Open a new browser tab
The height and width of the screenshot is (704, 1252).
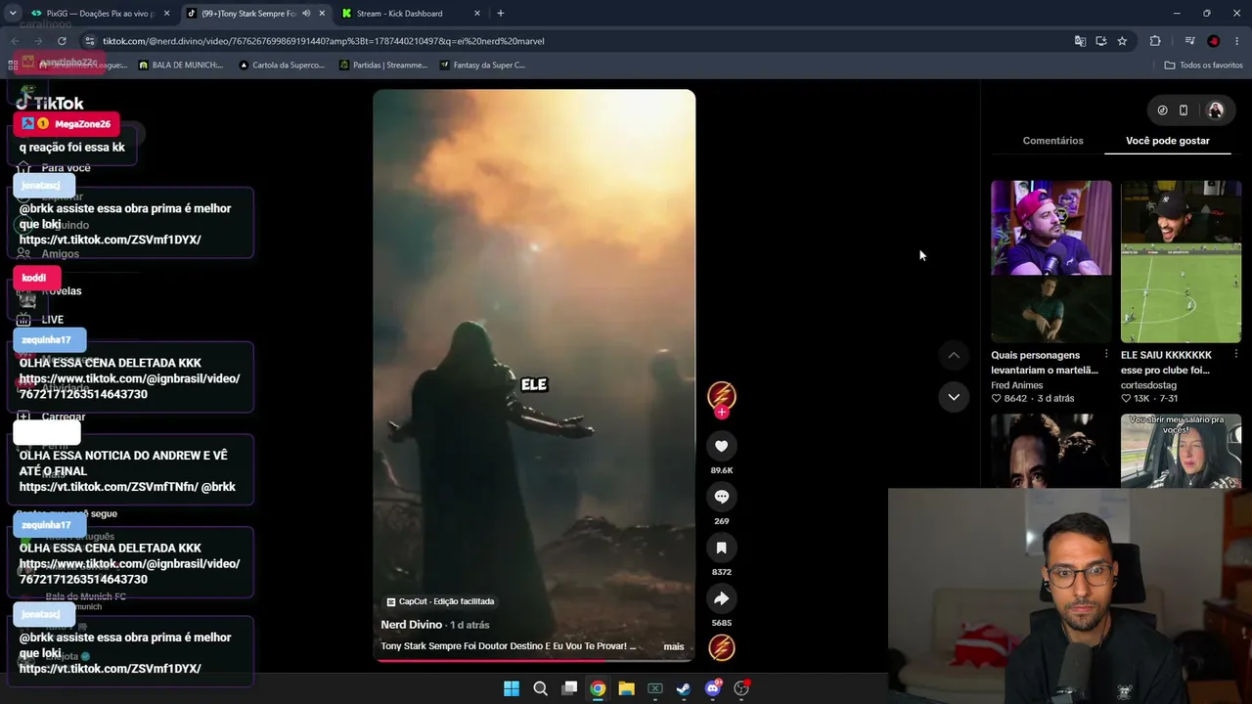(x=501, y=14)
